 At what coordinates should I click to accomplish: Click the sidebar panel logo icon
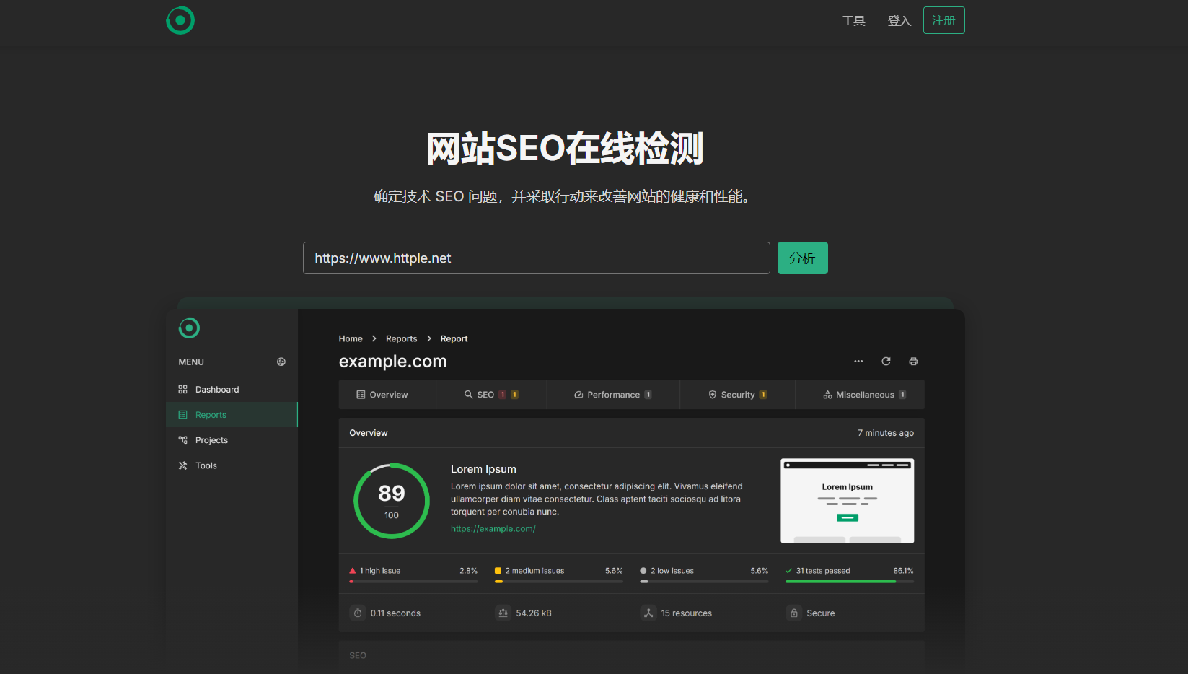(189, 328)
